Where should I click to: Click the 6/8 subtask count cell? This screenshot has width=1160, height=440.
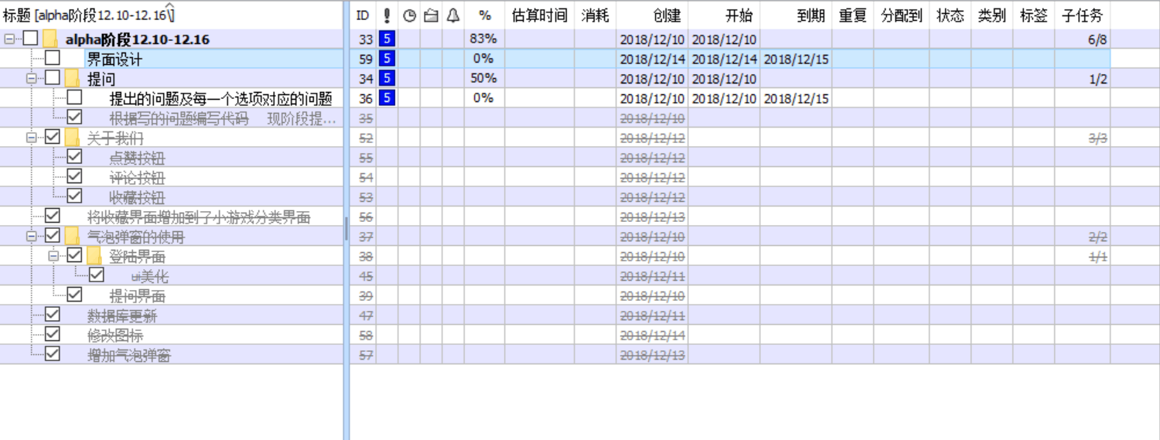[x=1083, y=39]
